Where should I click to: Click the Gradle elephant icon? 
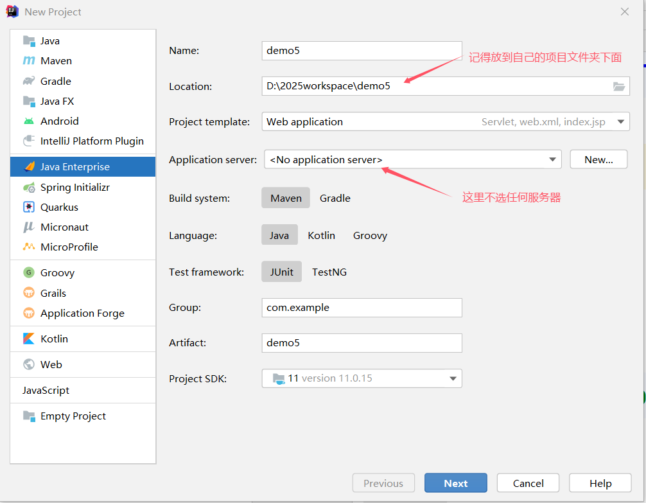click(29, 81)
